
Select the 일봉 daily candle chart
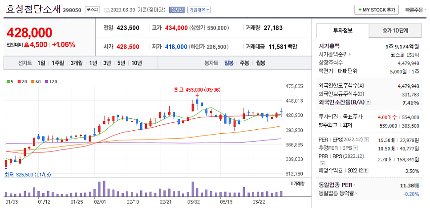[x=229, y=63]
